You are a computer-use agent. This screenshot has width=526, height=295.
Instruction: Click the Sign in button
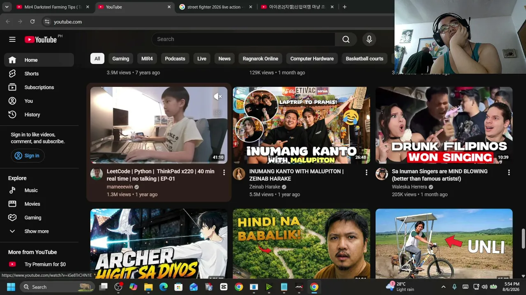point(28,156)
